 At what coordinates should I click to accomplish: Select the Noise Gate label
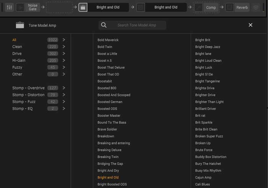pyautogui.click(x=33, y=7)
